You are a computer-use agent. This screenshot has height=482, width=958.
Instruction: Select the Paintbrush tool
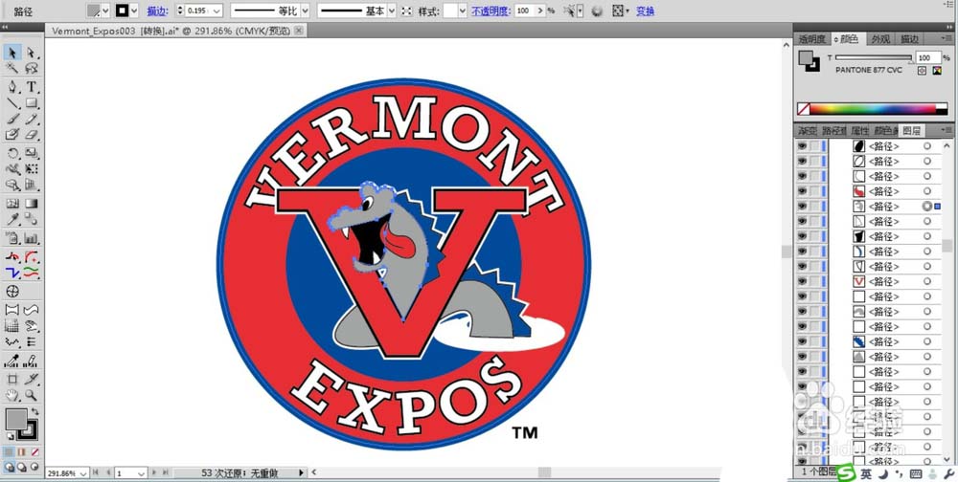(12, 119)
